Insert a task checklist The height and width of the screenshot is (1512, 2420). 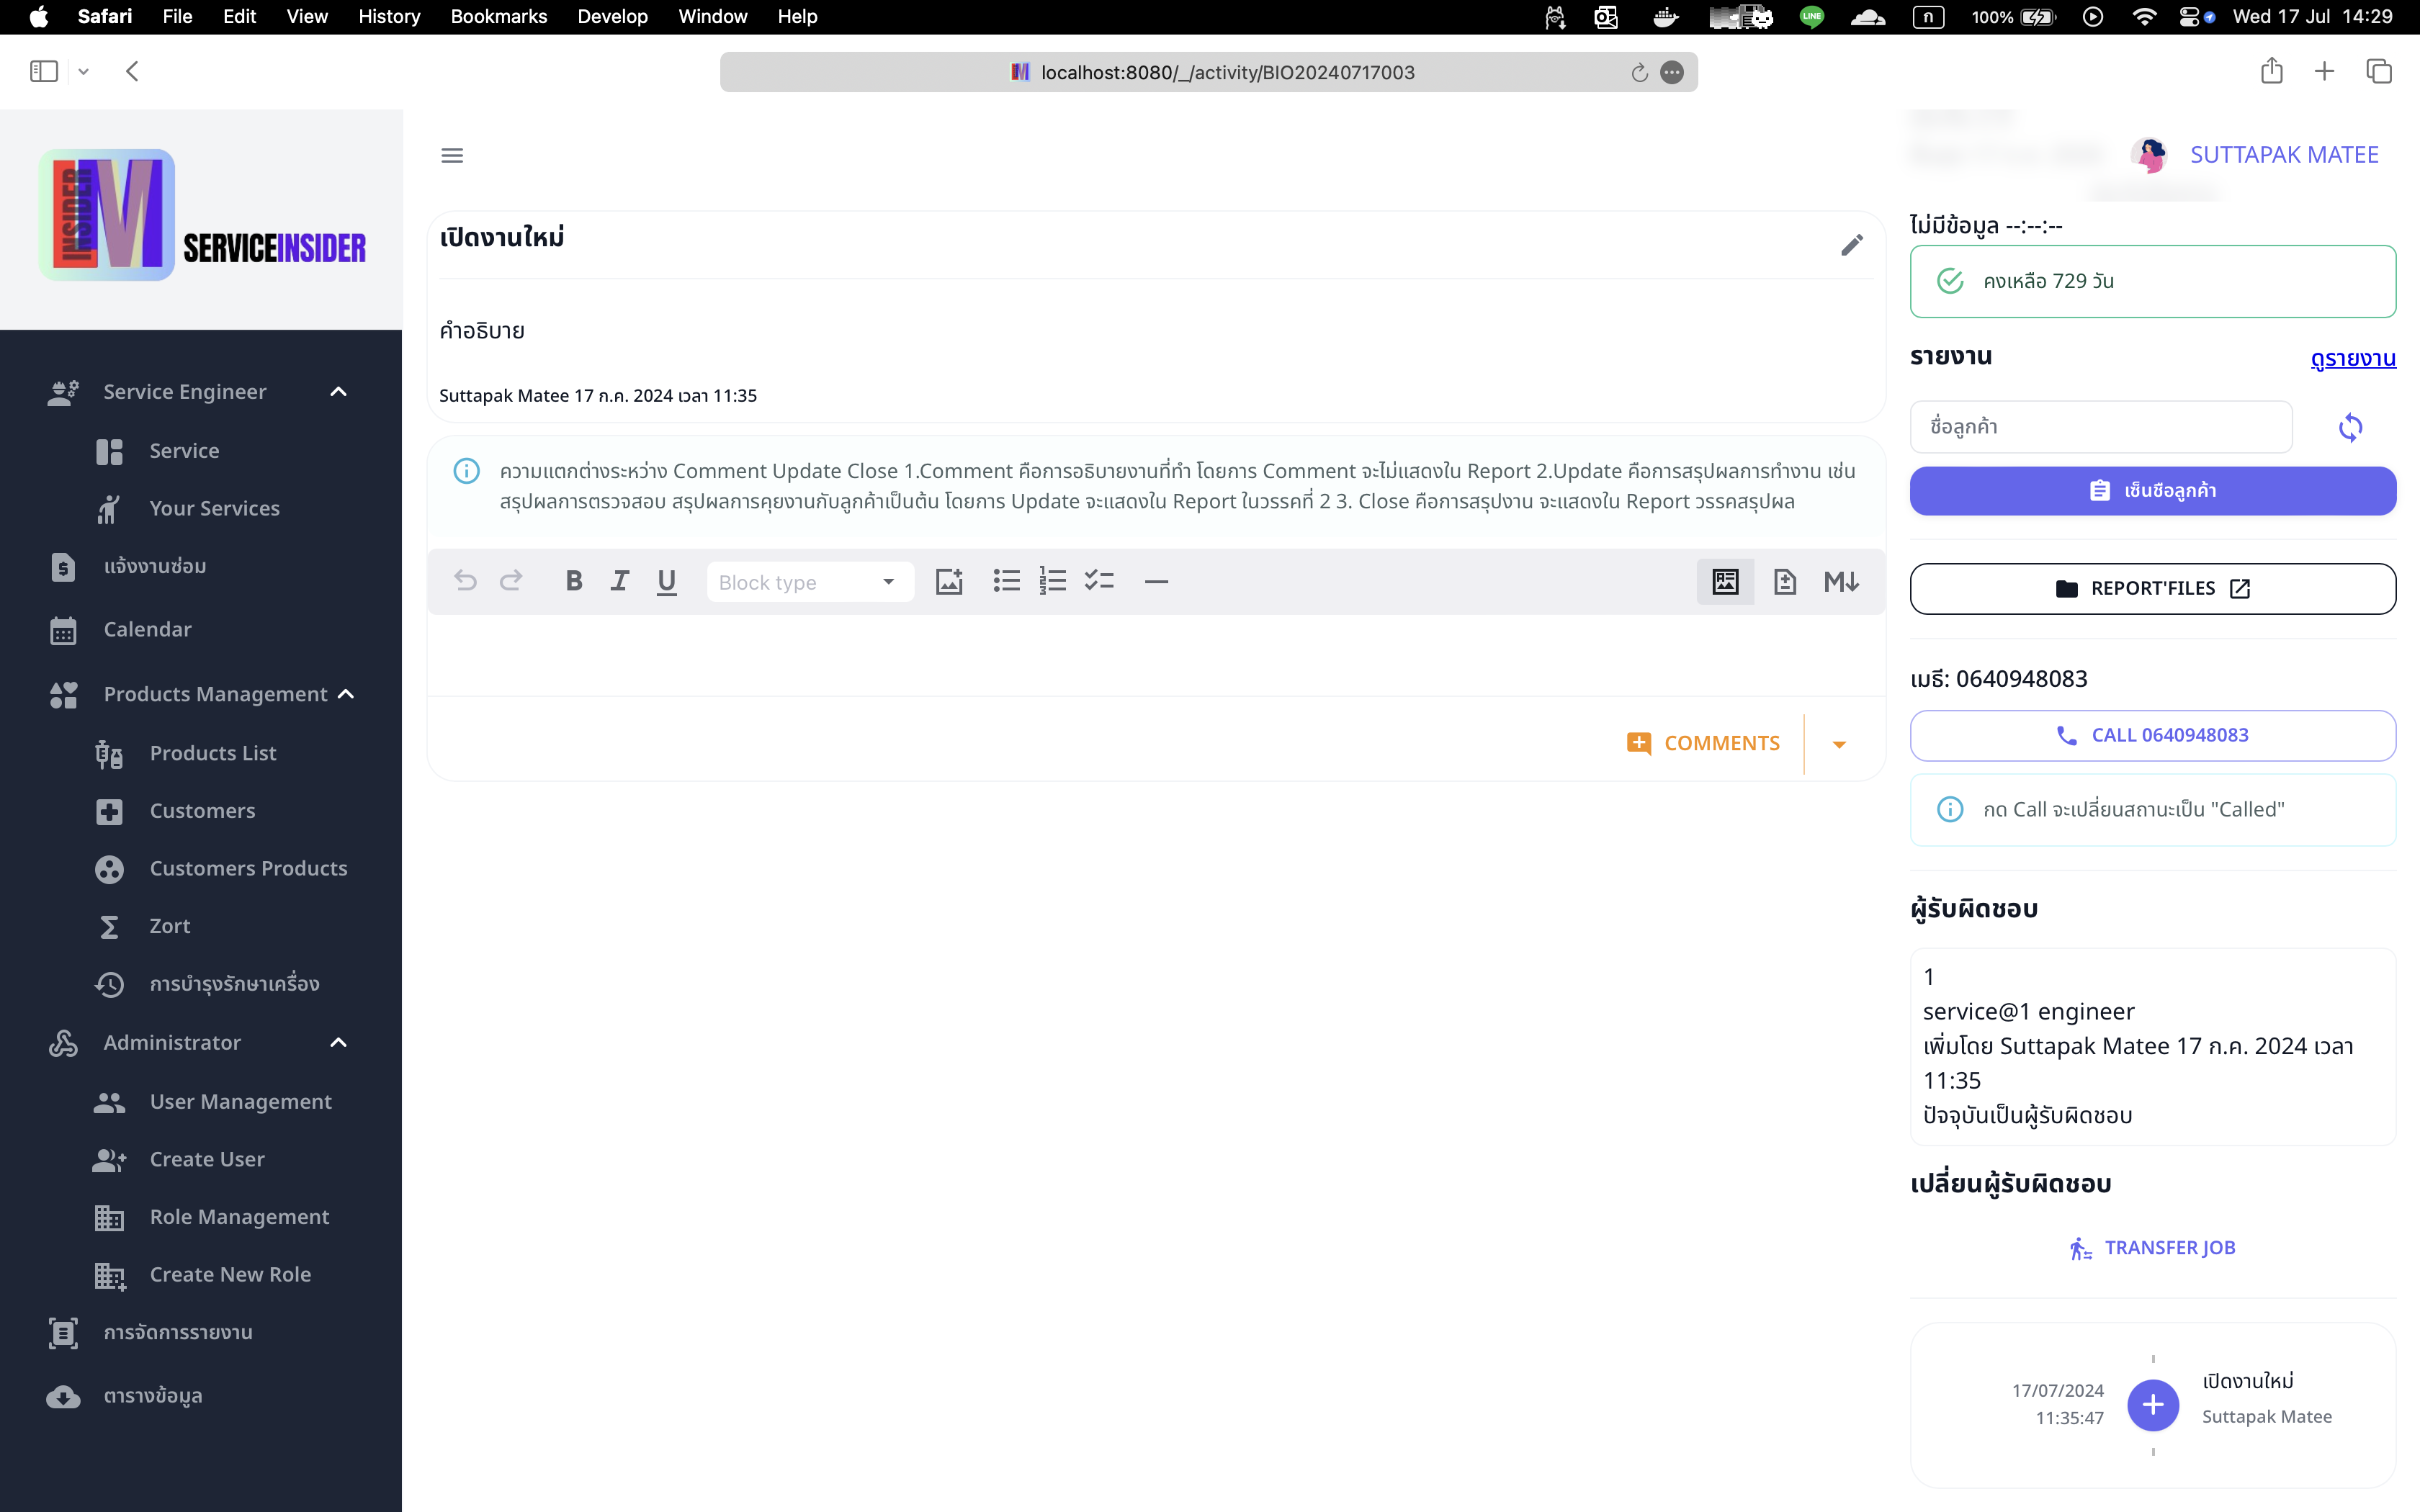click(1099, 581)
